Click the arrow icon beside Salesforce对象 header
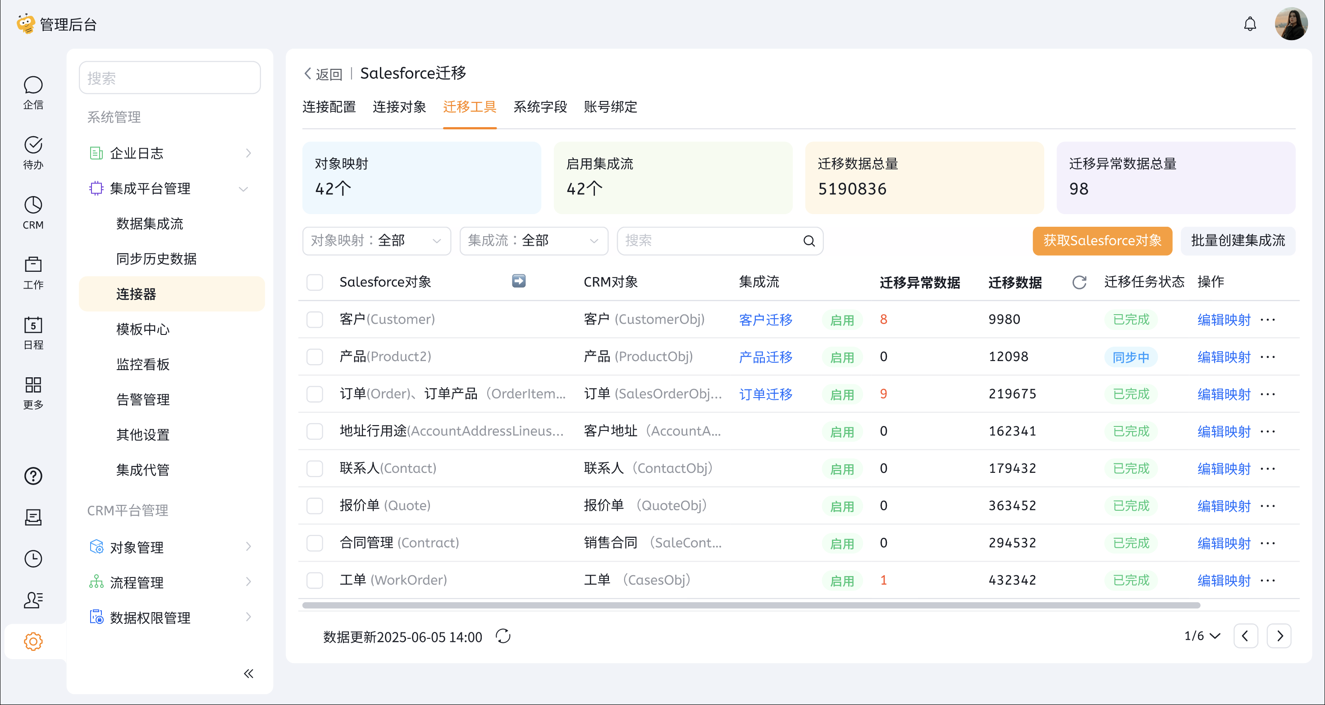The width and height of the screenshot is (1325, 705). click(x=518, y=281)
